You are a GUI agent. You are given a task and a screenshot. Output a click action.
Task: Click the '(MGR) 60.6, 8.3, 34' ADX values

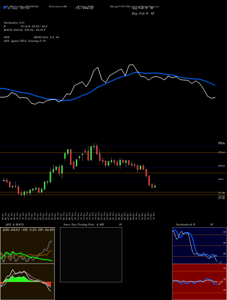click(x=46, y=37)
